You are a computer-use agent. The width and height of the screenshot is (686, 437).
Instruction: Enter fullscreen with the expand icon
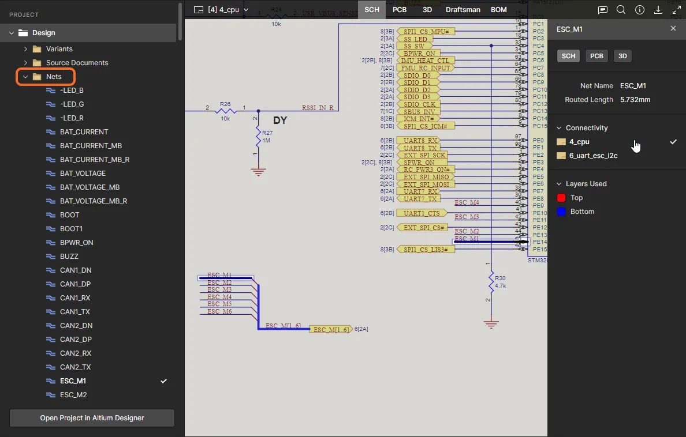tap(676, 10)
